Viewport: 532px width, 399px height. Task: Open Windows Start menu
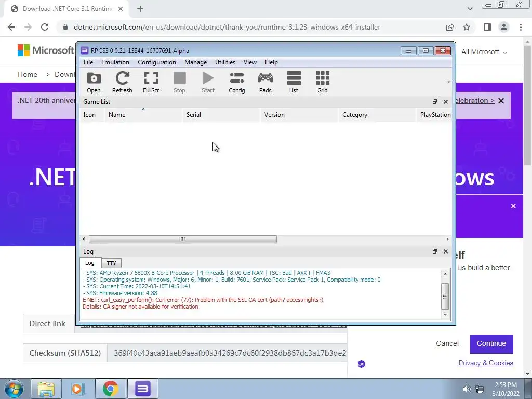pos(14,389)
